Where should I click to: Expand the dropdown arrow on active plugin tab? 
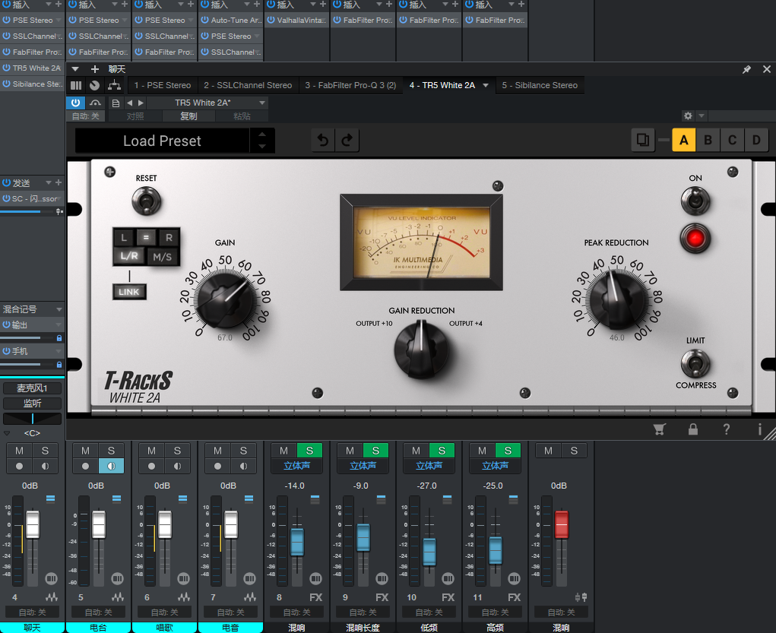[x=486, y=85]
